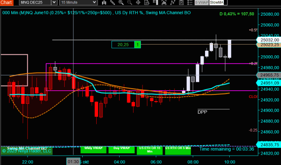The height and width of the screenshot is (165, 281).
Task: Click the 24951,09 cyan price marker
Action: [269, 83]
